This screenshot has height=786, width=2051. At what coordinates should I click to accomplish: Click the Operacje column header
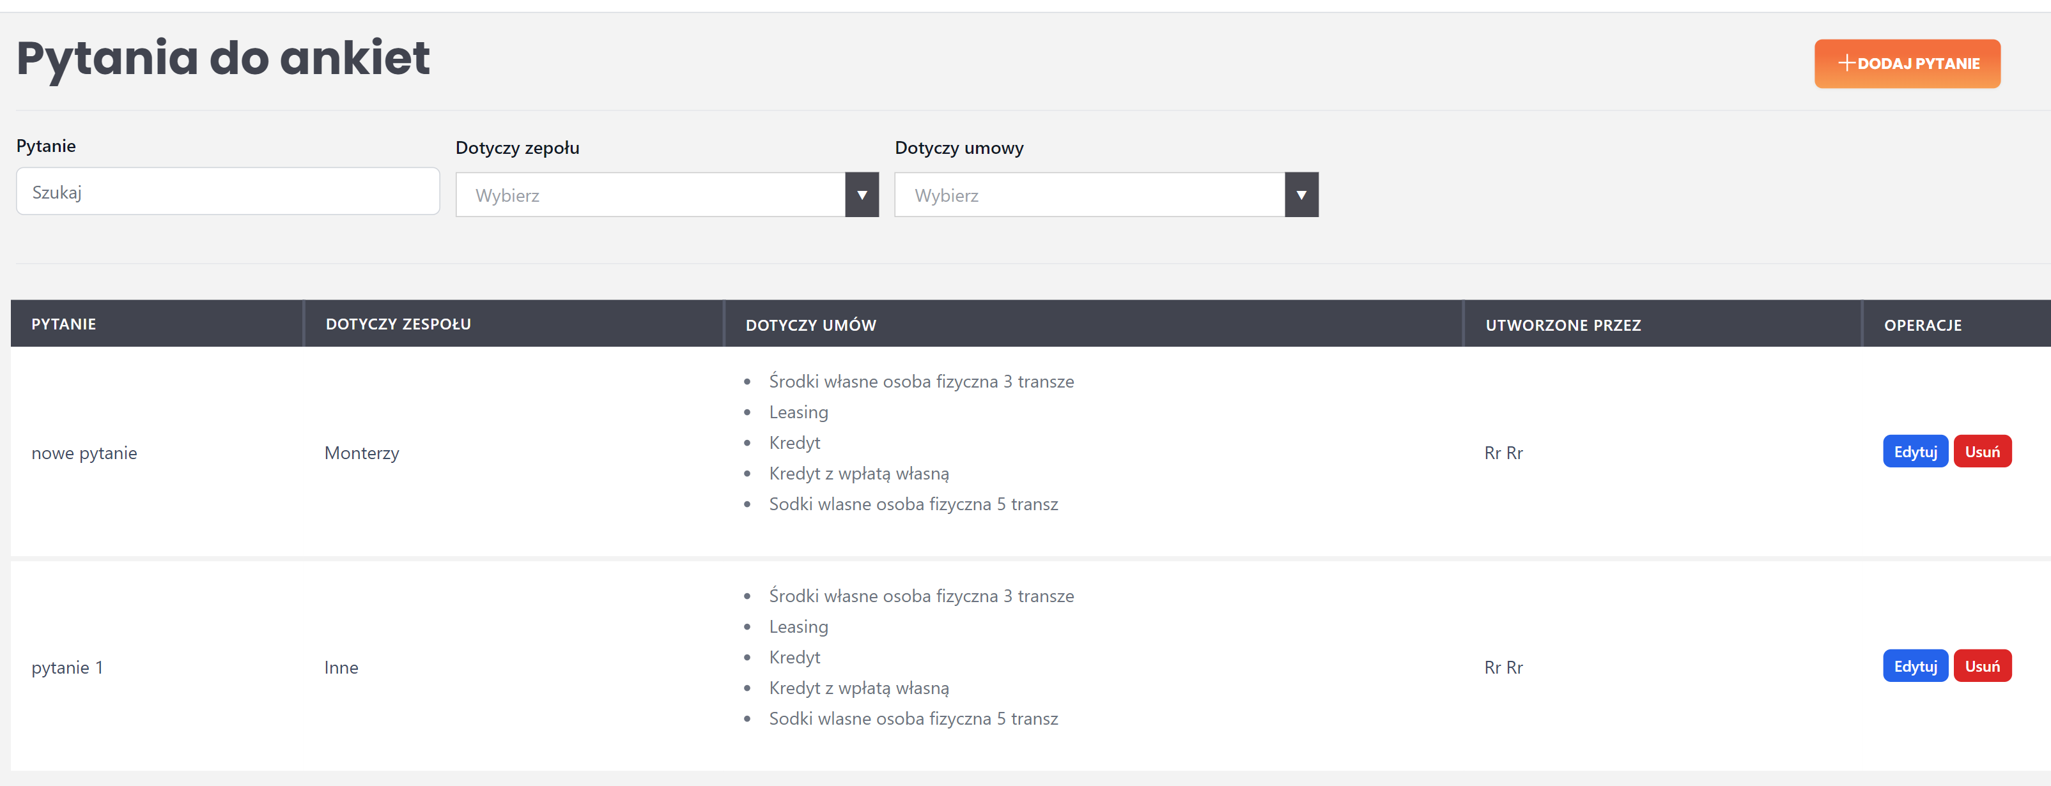1922,326
